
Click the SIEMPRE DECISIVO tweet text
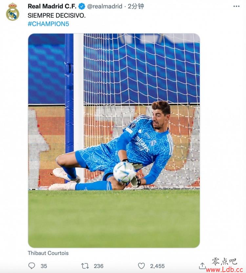point(57,15)
